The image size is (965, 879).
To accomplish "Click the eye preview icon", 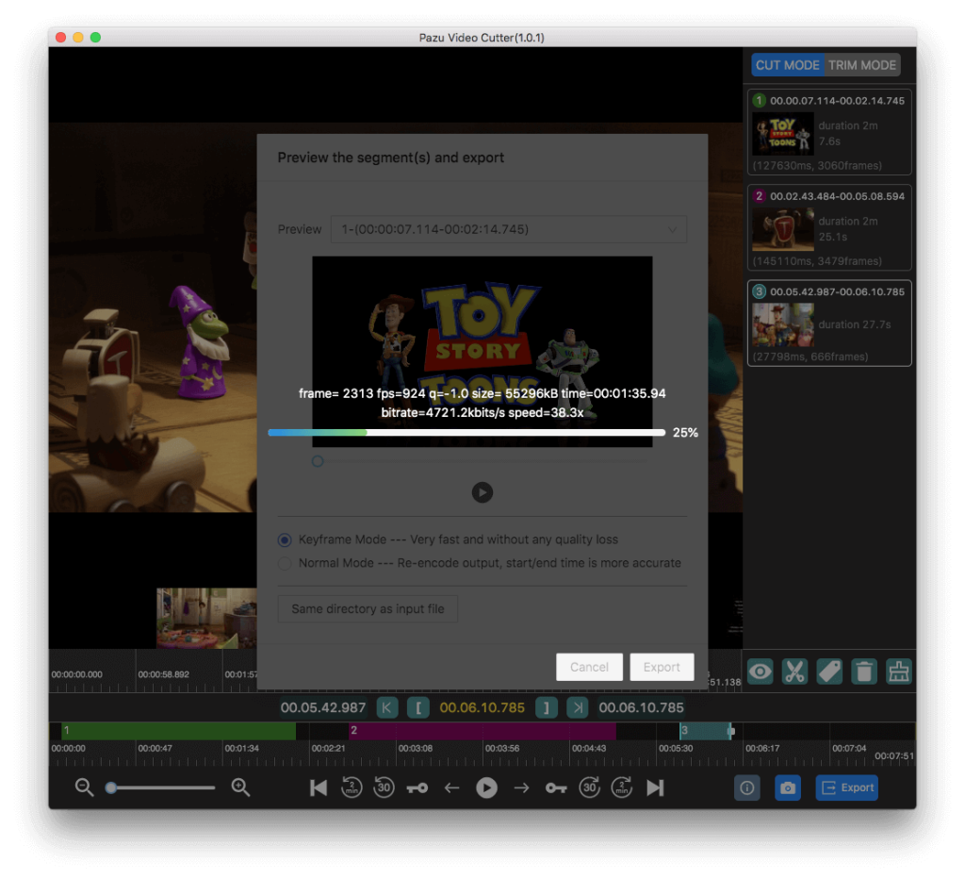I will 761,672.
